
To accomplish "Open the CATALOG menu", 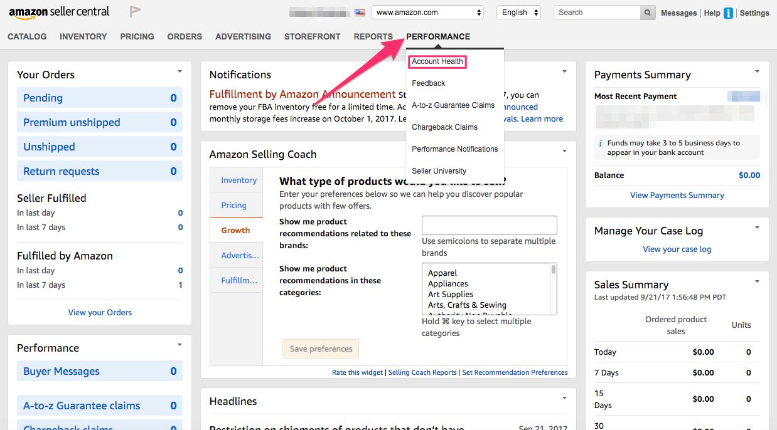I will (x=27, y=36).
